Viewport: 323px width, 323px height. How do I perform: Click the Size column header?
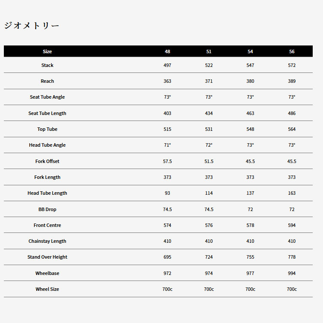coord(47,51)
